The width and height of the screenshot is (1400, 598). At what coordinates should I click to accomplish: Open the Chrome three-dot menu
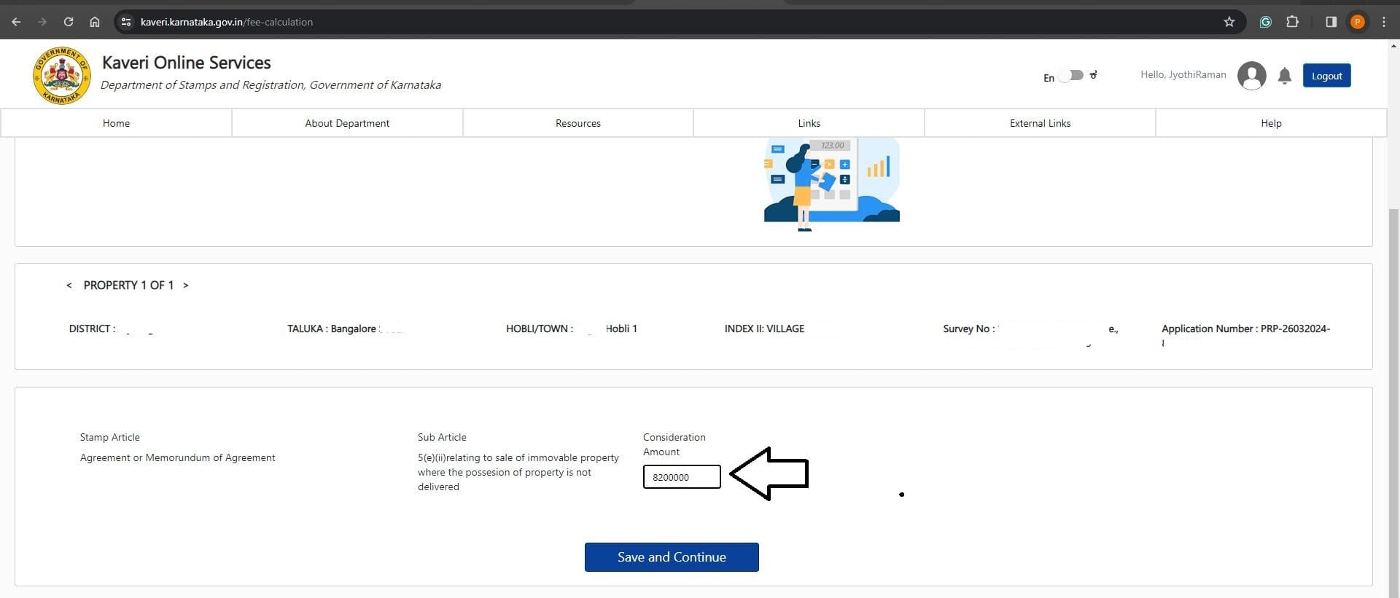[x=1383, y=22]
